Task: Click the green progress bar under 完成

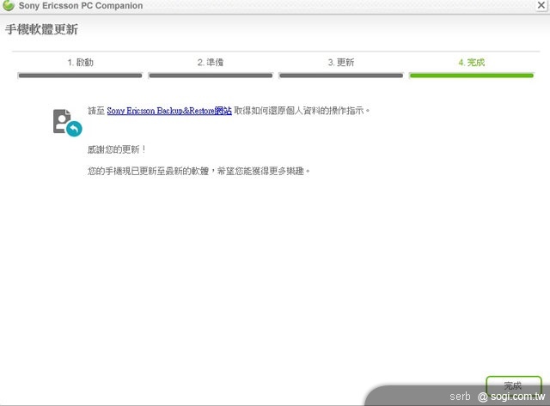Action: 472,76
